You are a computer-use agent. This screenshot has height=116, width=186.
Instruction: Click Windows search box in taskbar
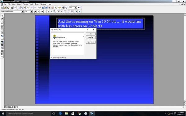click(29, 114)
